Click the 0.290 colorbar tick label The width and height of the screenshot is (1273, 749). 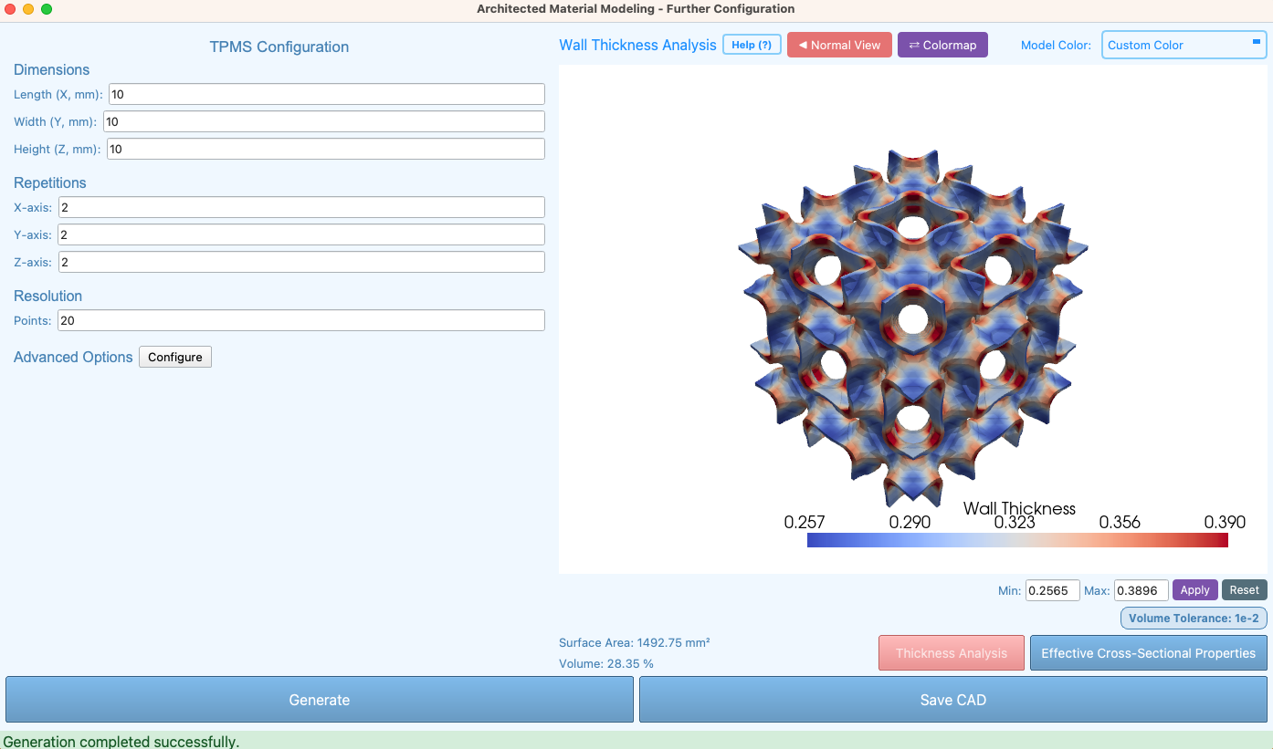tap(910, 522)
